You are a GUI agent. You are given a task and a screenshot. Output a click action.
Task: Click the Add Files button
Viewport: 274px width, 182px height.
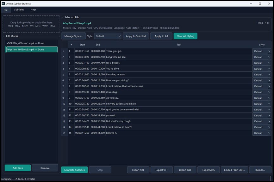[18, 168]
